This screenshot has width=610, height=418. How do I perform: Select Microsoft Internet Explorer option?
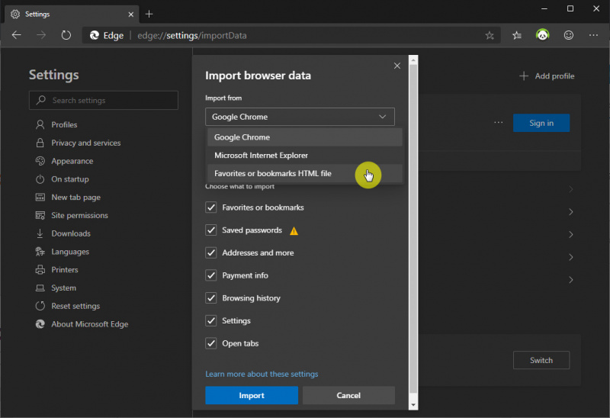pyautogui.click(x=304, y=156)
